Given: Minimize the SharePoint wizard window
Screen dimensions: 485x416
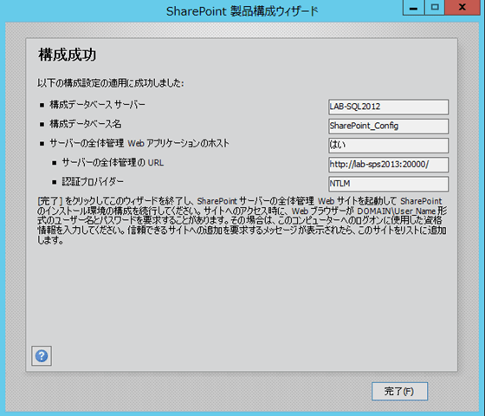Looking at the screenshot, I should point(414,8).
